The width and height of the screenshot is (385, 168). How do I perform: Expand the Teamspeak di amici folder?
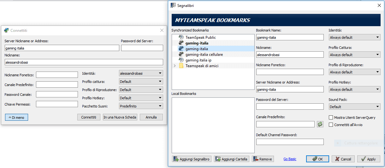pos(175,66)
